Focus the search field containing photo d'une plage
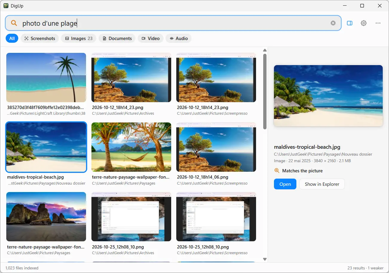The width and height of the screenshot is (389, 273). pos(173,23)
